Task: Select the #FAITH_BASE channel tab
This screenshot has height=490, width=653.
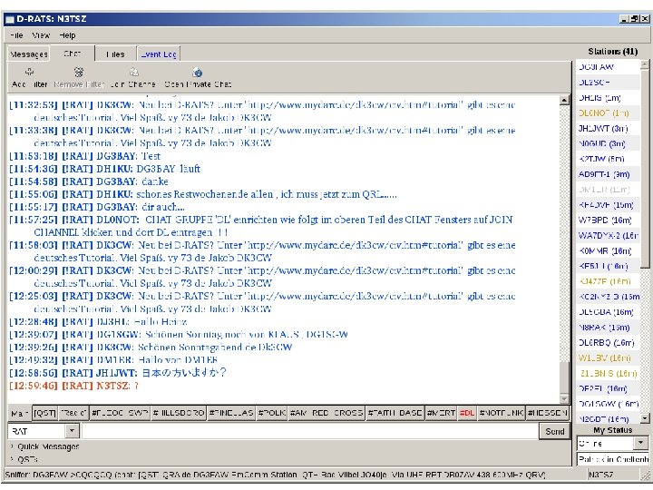Action: 395,414
